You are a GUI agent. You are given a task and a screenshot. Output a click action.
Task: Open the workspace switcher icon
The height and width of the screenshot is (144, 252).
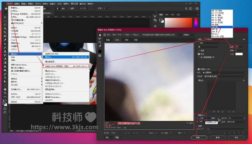click(x=191, y=9)
